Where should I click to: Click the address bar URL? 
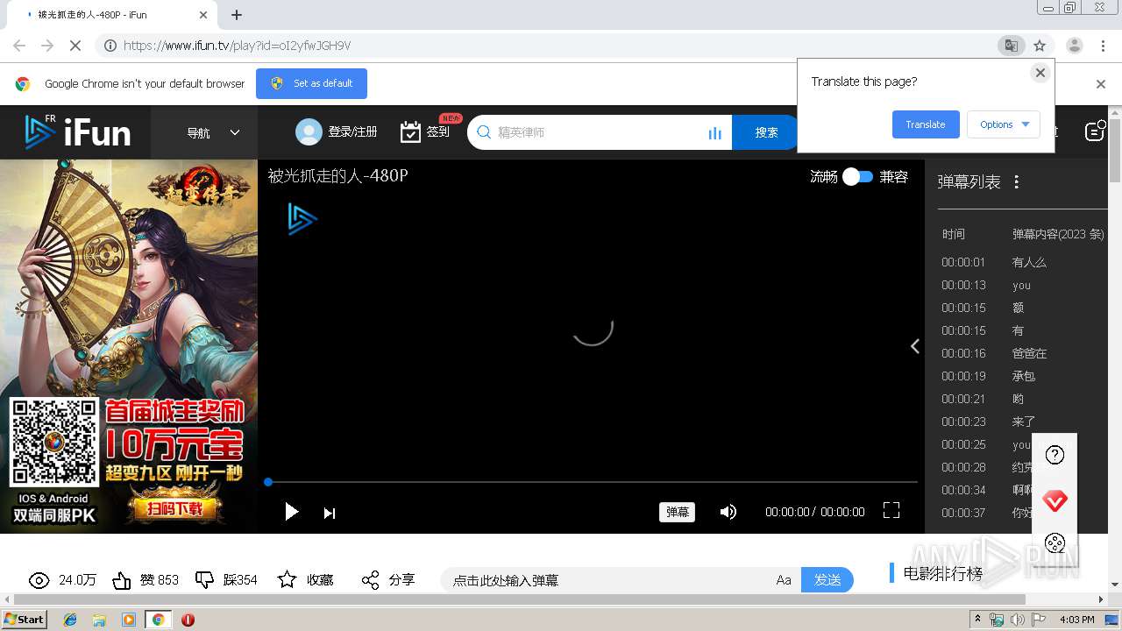pyautogui.click(x=237, y=46)
